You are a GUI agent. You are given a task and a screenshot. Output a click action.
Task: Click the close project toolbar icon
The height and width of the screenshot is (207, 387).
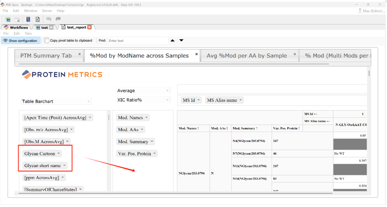coord(17,19)
